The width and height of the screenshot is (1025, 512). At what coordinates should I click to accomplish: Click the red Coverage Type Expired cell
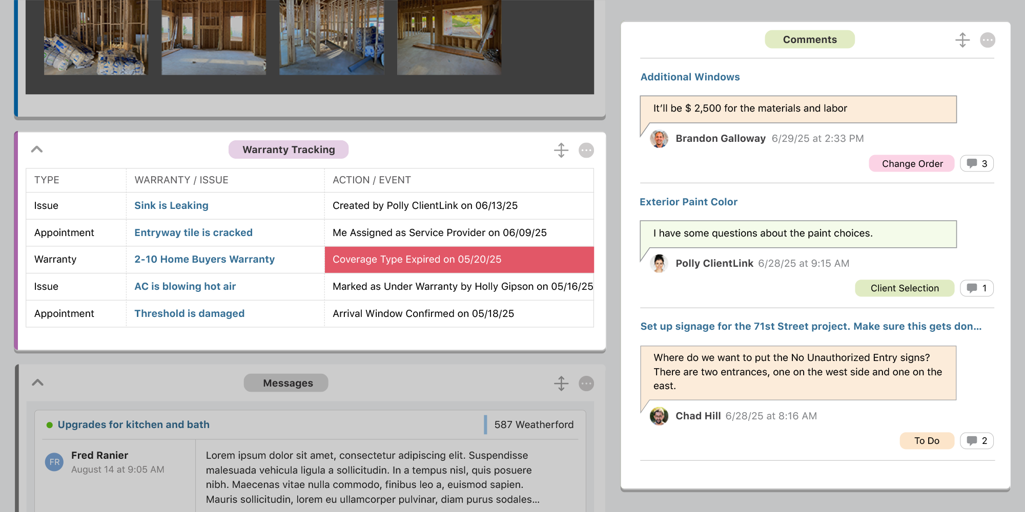tap(459, 260)
